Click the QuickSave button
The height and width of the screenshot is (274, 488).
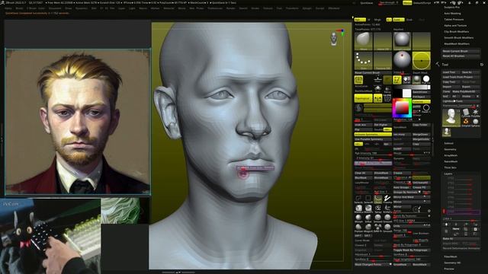point(366,3)
